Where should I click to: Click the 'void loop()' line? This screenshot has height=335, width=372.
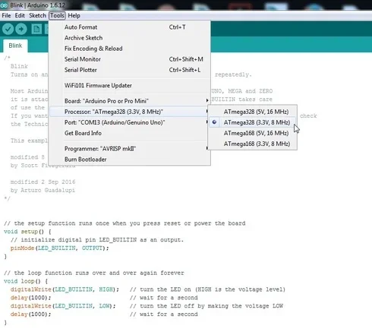(x=26, y=281)
